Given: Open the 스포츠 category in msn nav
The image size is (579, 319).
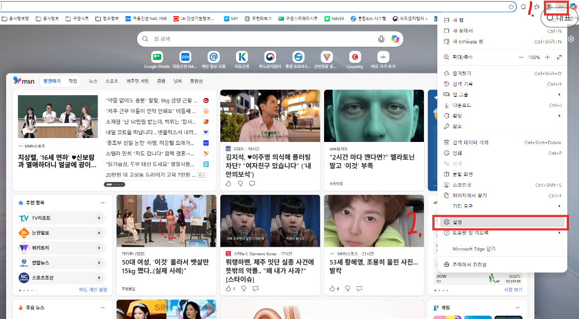Looking at the screenshot, I should [112, 81].
